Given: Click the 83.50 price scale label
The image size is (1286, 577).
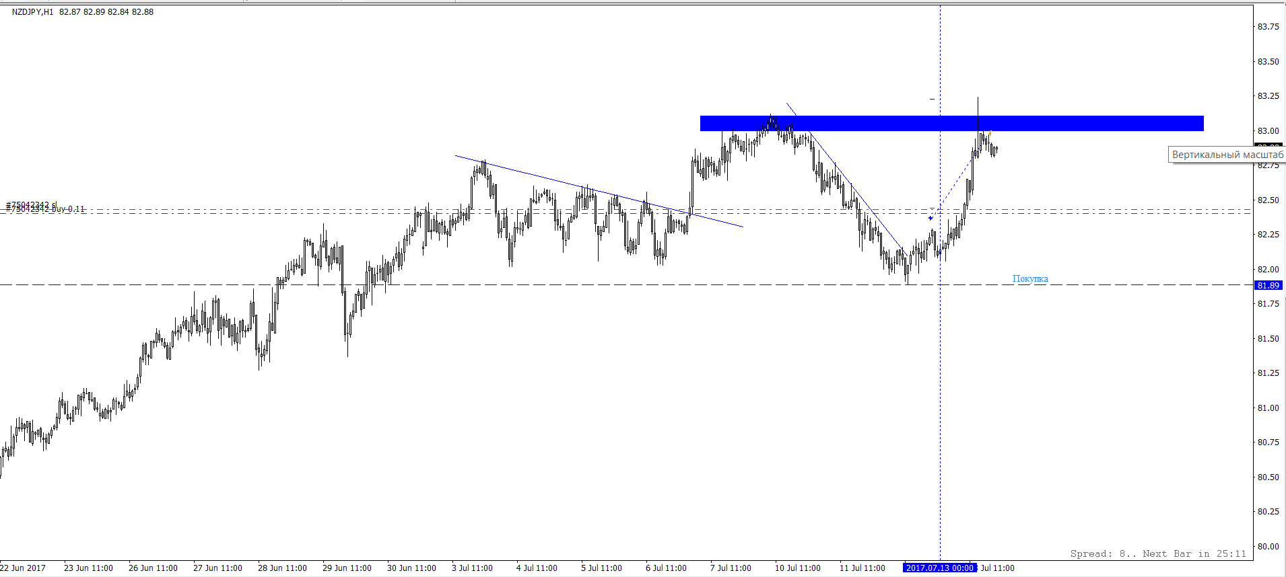Looking at the screenshot, I should 1268,61.
